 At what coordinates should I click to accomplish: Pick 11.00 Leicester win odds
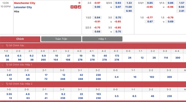click(129, 7)
